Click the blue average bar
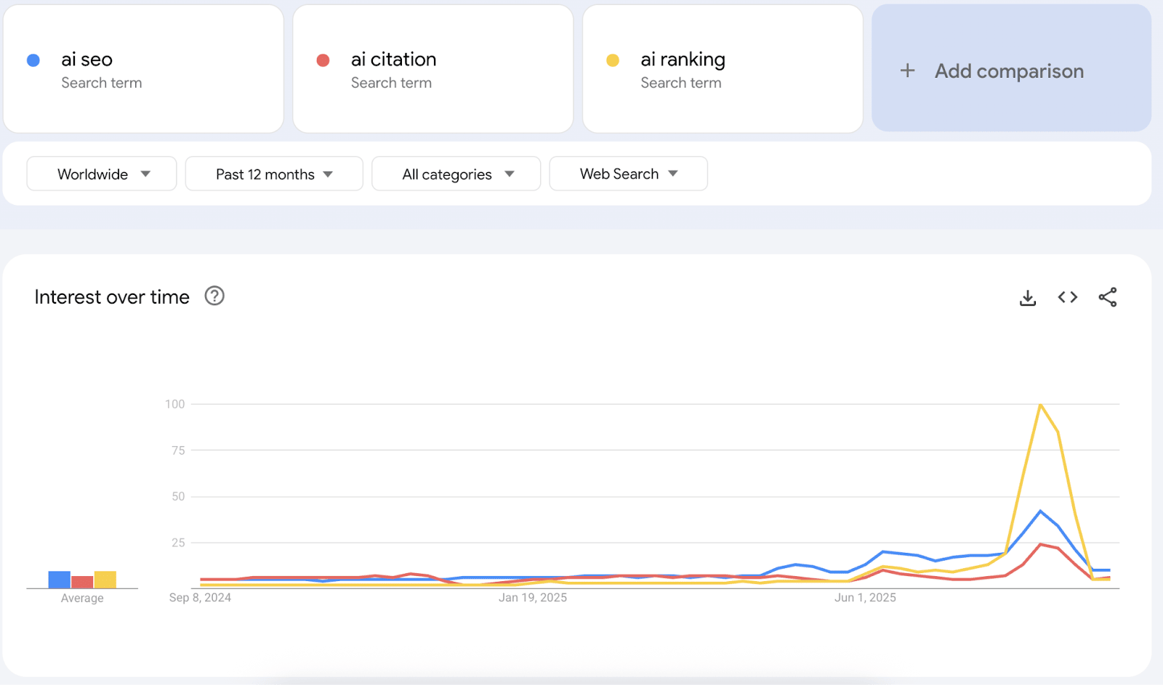Image resolution: width=1163 pixels, height=685 pixels. coord(59,580)
